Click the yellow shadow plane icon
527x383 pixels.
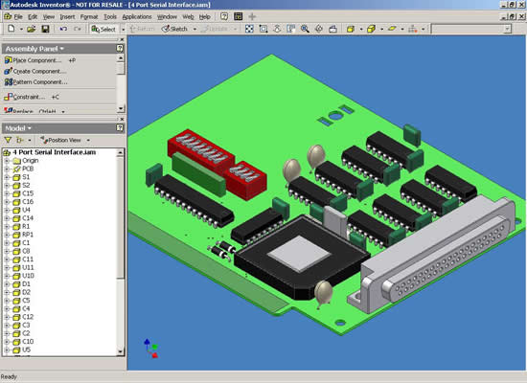click(392, 29)
